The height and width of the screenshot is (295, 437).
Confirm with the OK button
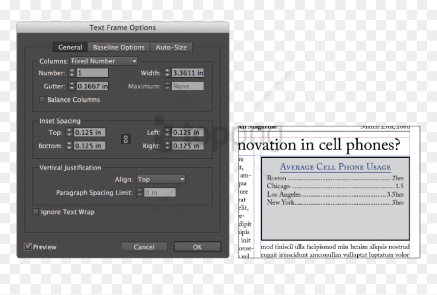pyautogui.click(x=197, y=247)
